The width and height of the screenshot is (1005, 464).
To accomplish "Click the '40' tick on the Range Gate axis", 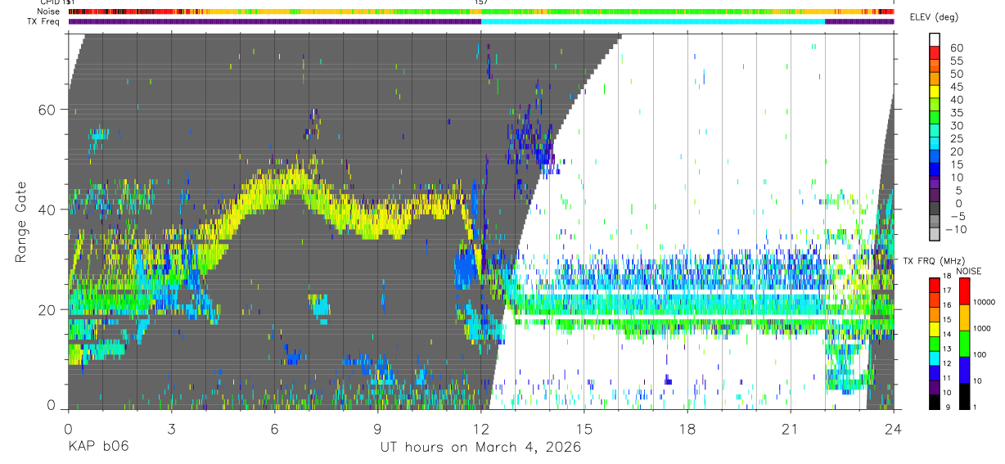I will click(47, 209).
